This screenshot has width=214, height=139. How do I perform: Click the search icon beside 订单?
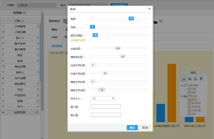tap(22, 21)
